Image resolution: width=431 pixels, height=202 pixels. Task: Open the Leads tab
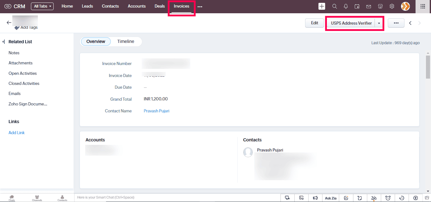point(87,6)
